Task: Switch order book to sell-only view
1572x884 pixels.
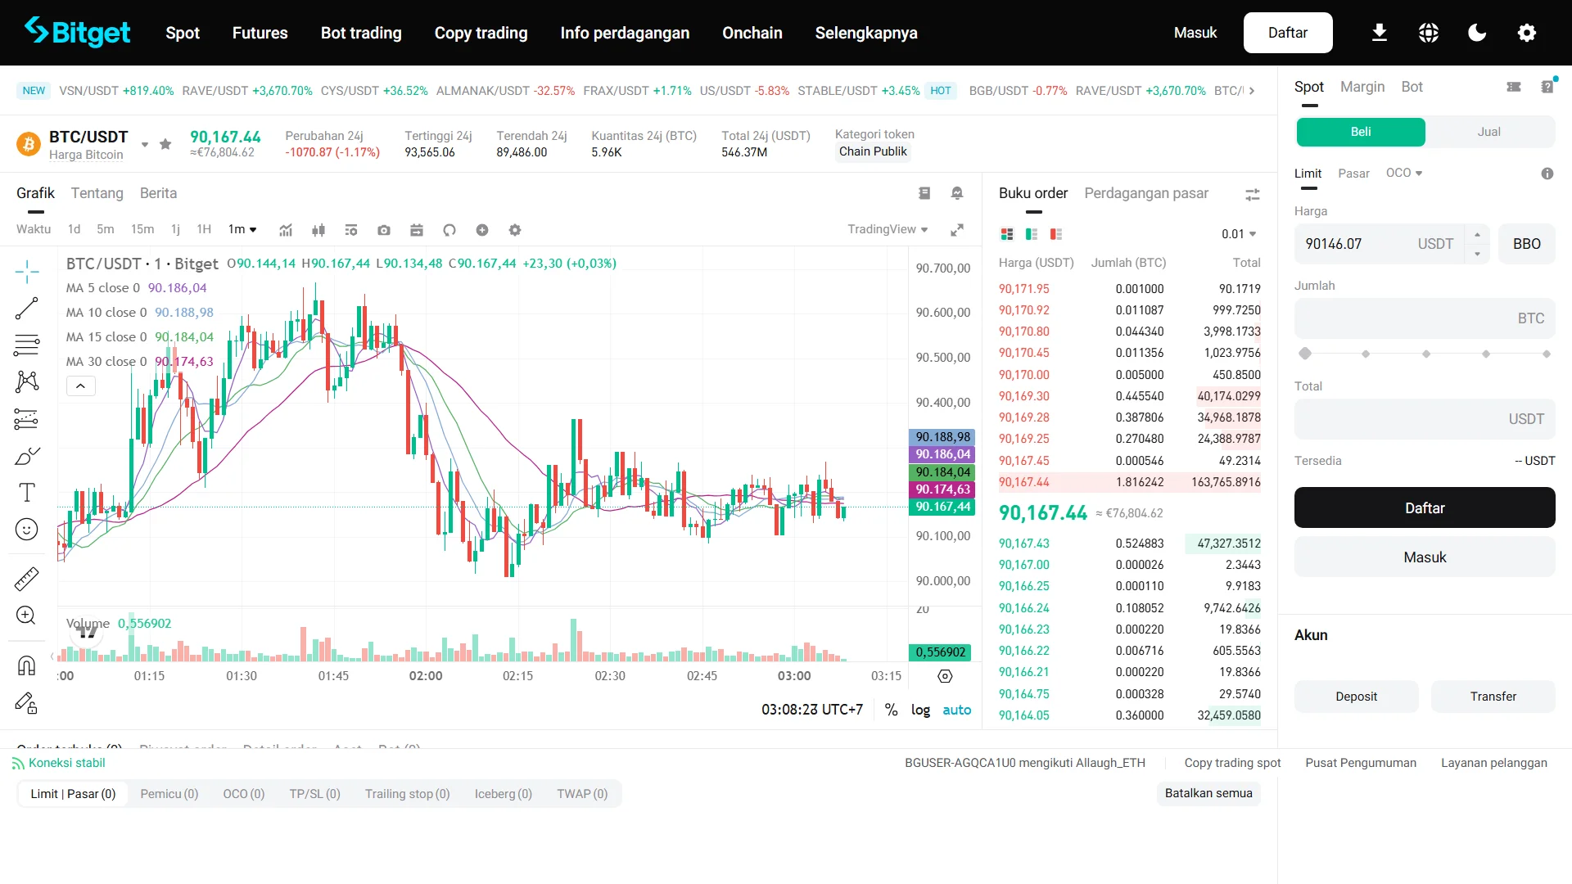Action: 1055,234
